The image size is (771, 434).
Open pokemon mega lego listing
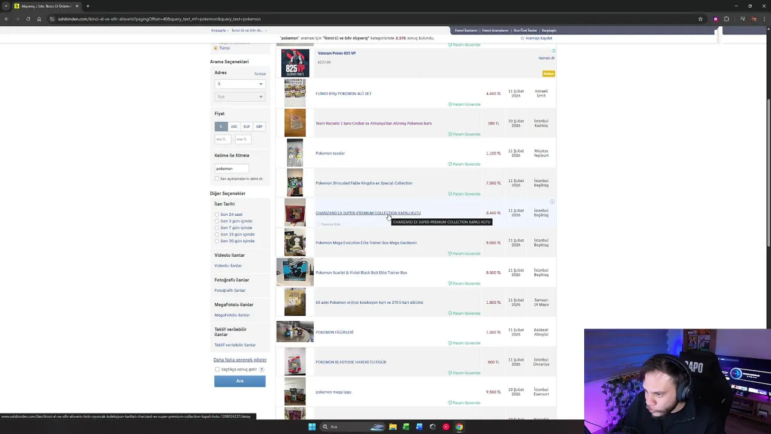point(333,392)
